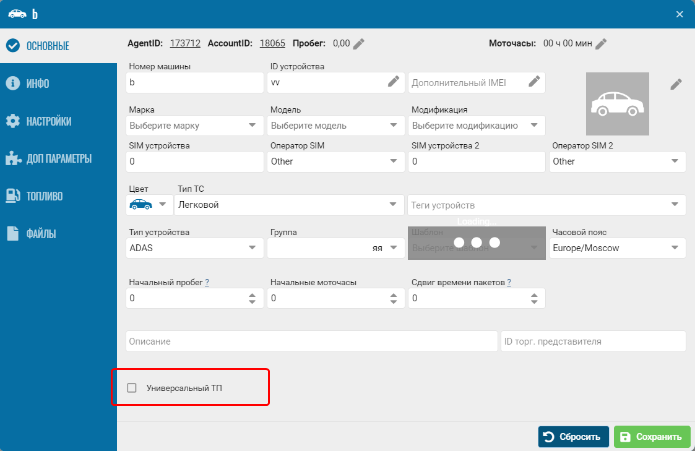The height and width of the screenshot is (451, 695).
Task: Click the info circle icon in sidebar
Action: [x=13, y=84]
